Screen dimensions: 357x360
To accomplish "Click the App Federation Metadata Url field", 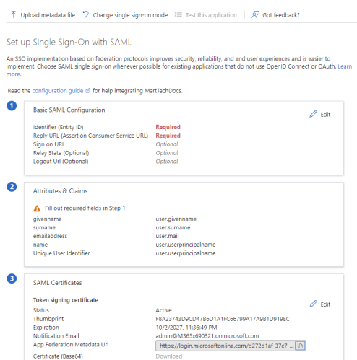I will (x=225, y=346).
